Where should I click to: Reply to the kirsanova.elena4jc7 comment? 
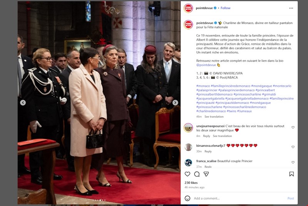tap(208, 152)
